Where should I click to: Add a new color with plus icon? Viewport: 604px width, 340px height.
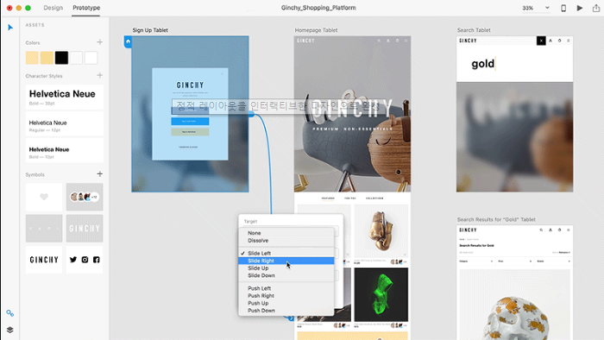pyautogui.click(x=100, y=42)
